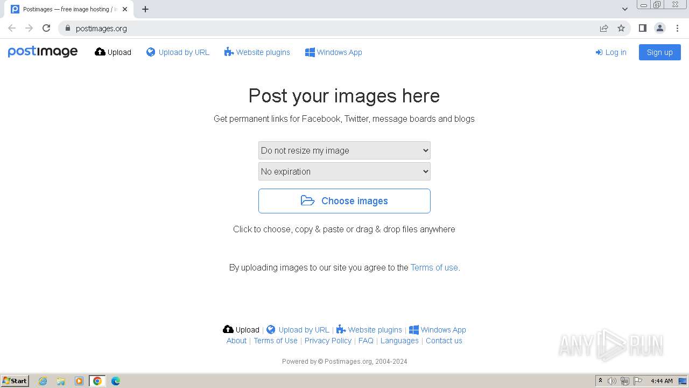Click the Sign up button
689x388 pixels.
pyautogui.click(x=660, y=52)
